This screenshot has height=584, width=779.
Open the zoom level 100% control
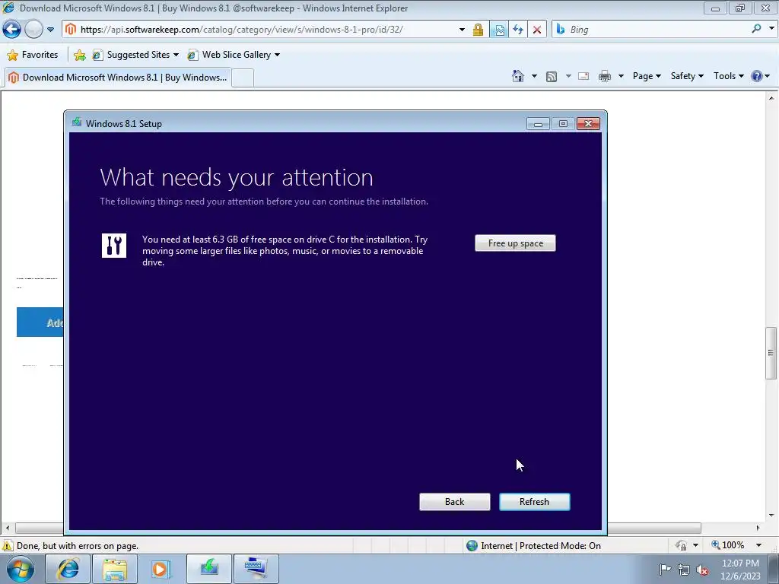(728, 545)
